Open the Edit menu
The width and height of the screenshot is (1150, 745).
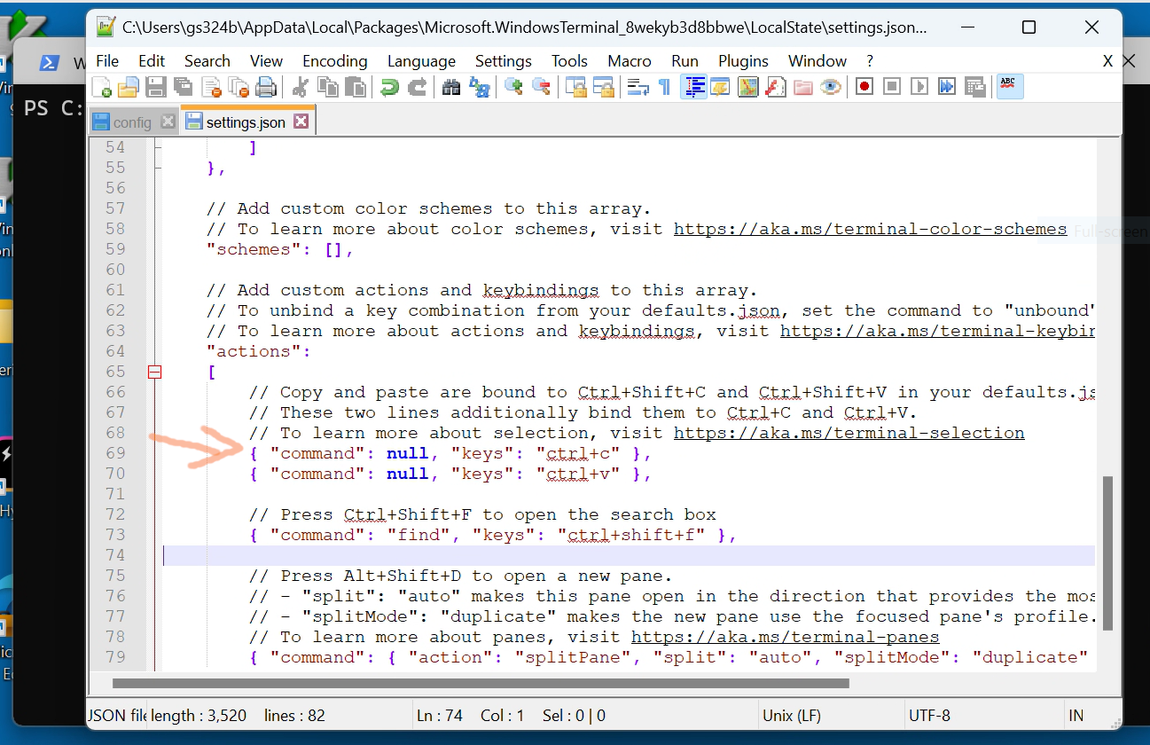152,61
